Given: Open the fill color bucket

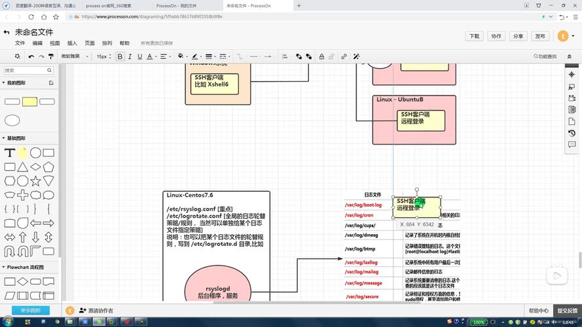Looking at the screenshot, I should [x=182, y=56].
